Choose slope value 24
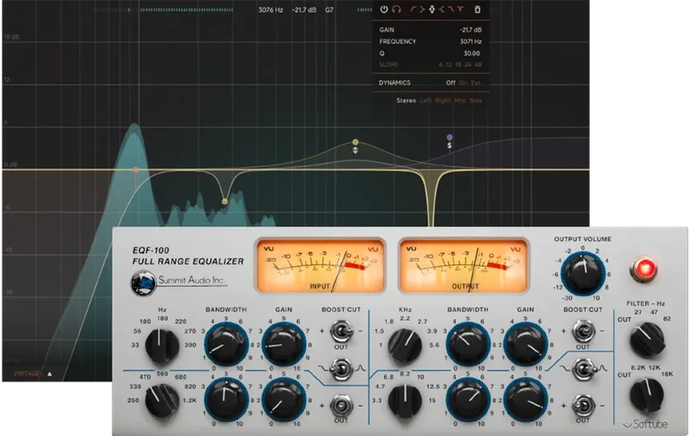689x436 pixels. 468,65
